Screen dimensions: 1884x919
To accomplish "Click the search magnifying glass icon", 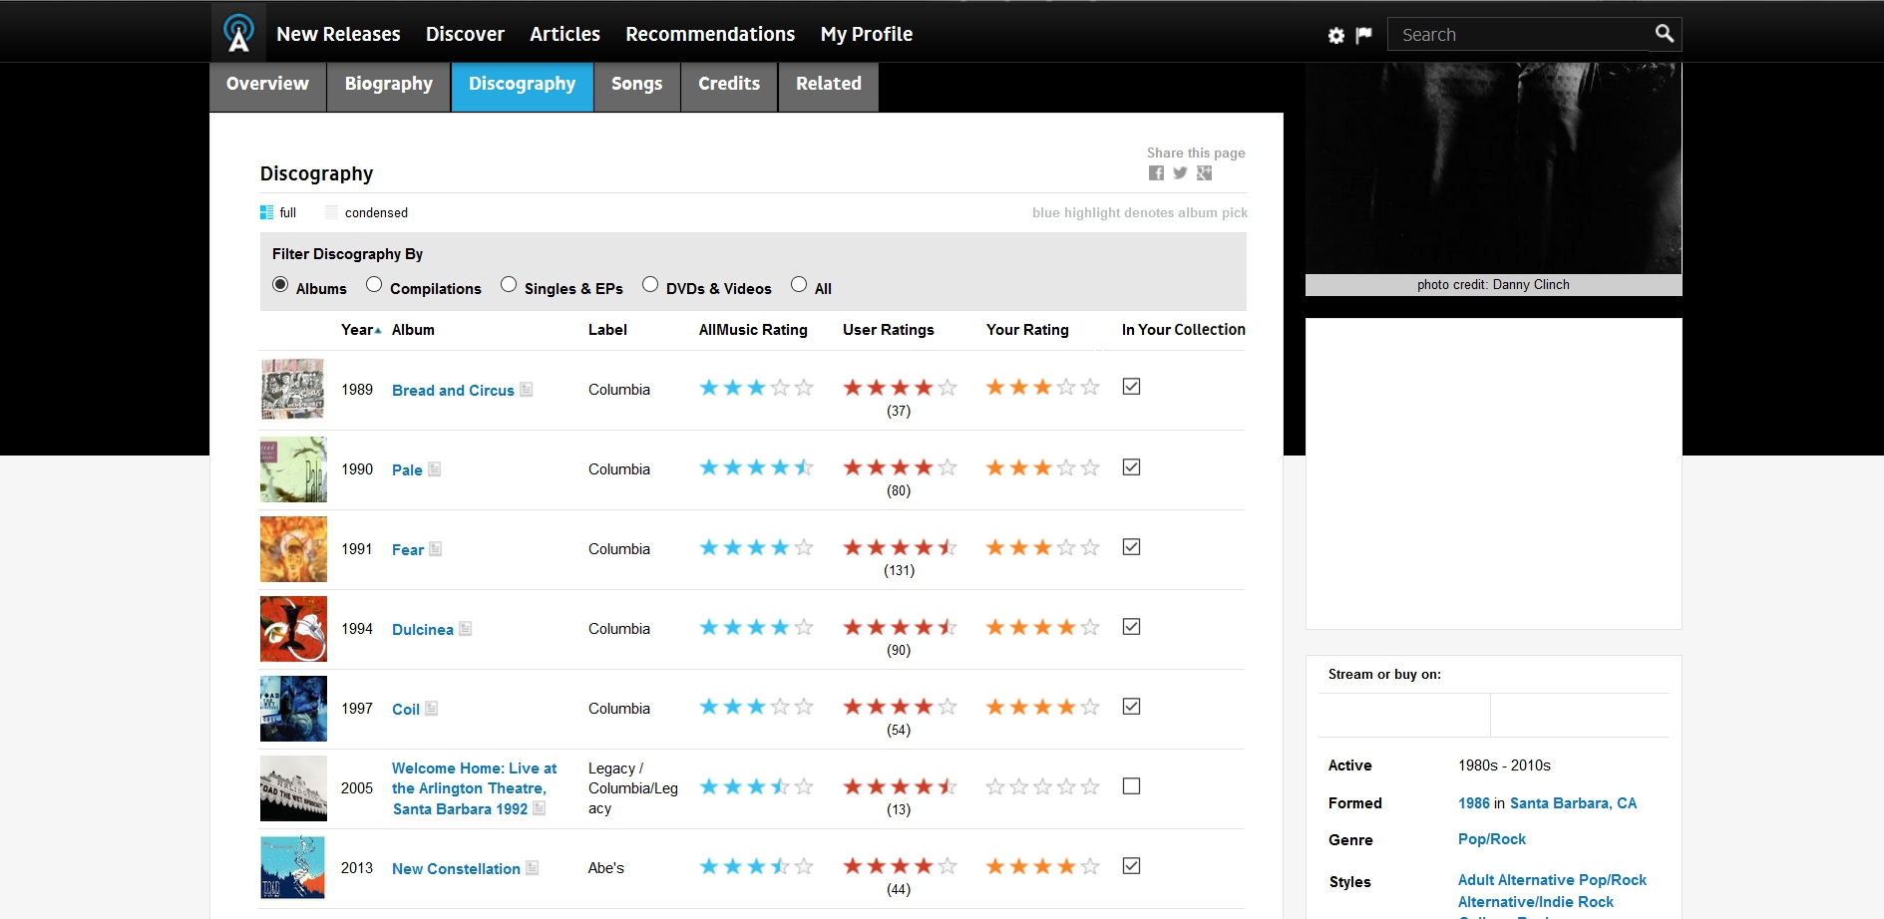I will [x=1664, y=34].
